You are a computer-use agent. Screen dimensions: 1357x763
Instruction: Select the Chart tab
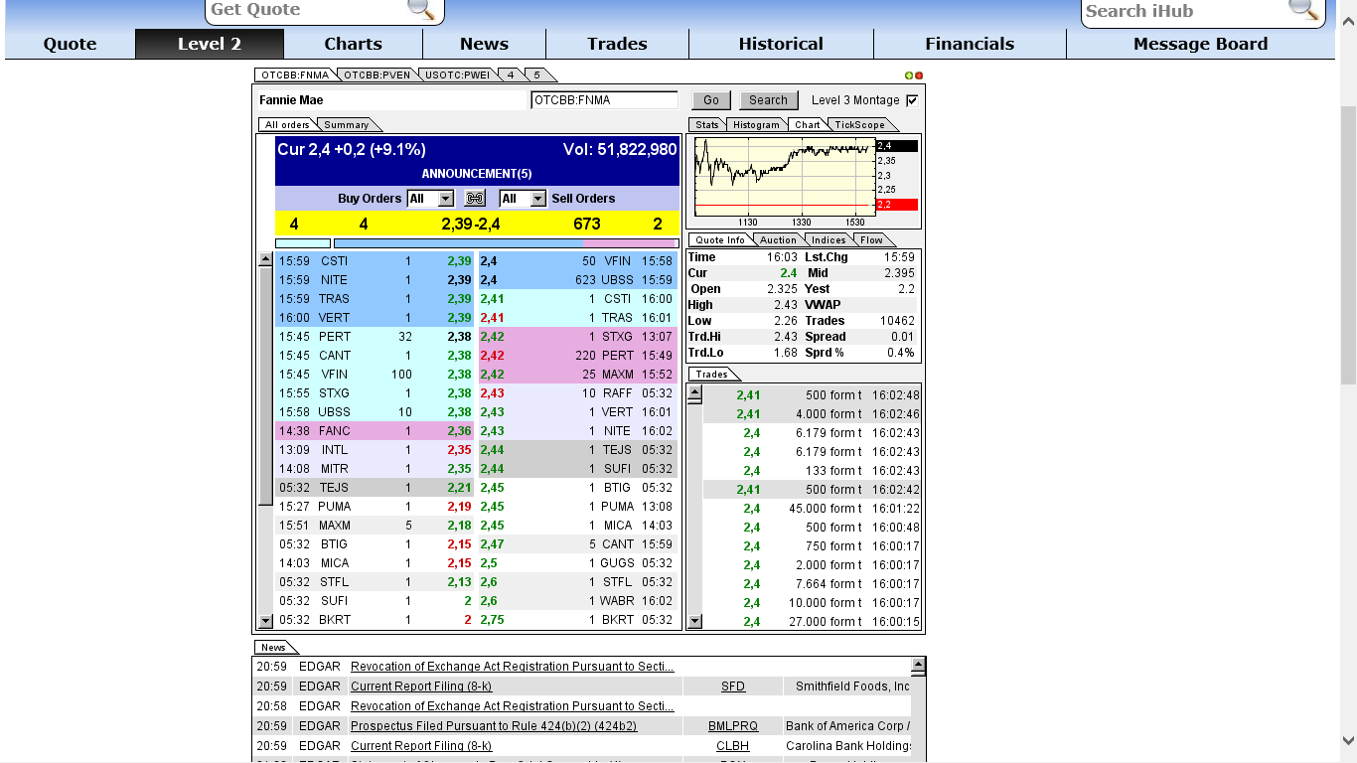tap(808, 125)
